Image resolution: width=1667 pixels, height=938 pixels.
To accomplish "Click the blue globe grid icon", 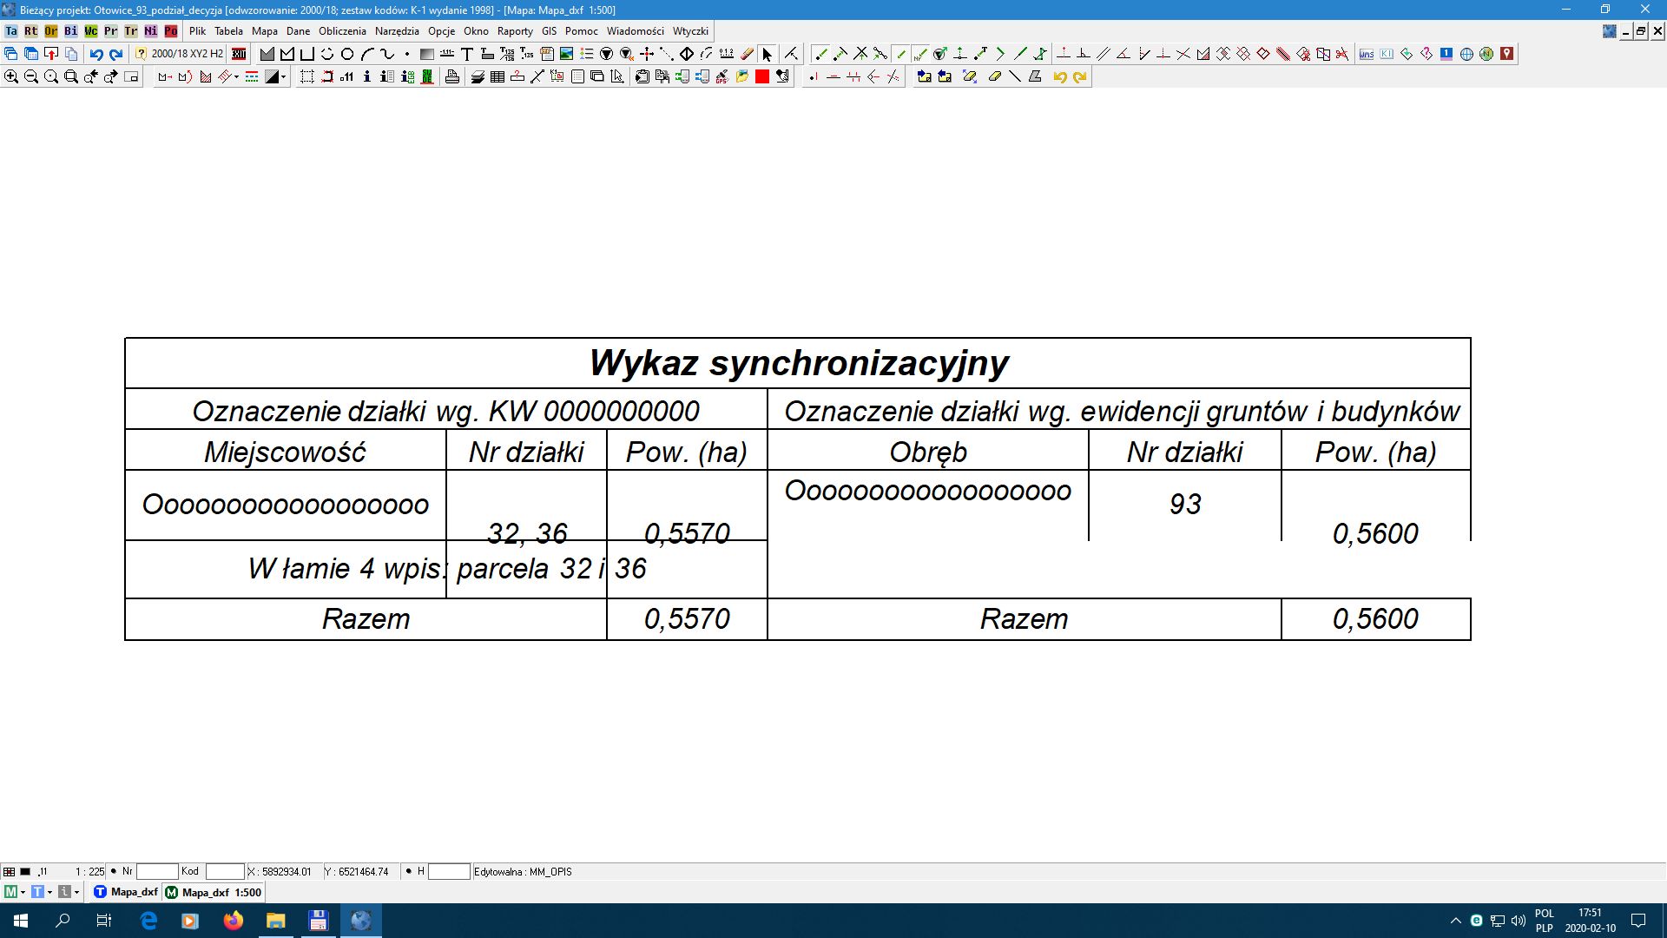I will click(1467, 54).
